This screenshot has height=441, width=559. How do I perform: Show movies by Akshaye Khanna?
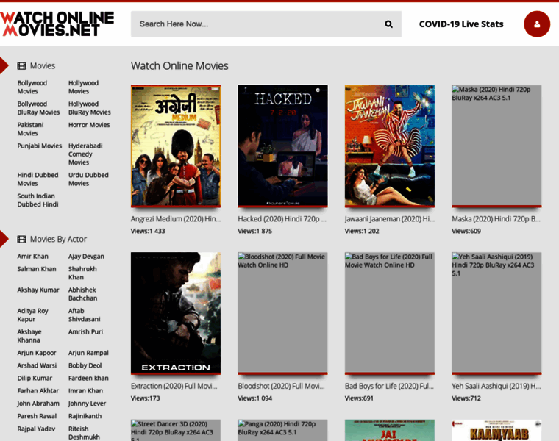(29, 336)
